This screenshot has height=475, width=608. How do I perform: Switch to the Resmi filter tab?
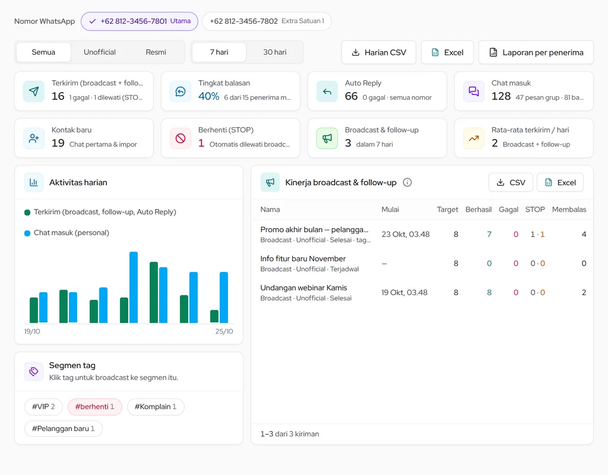(156, 52)
